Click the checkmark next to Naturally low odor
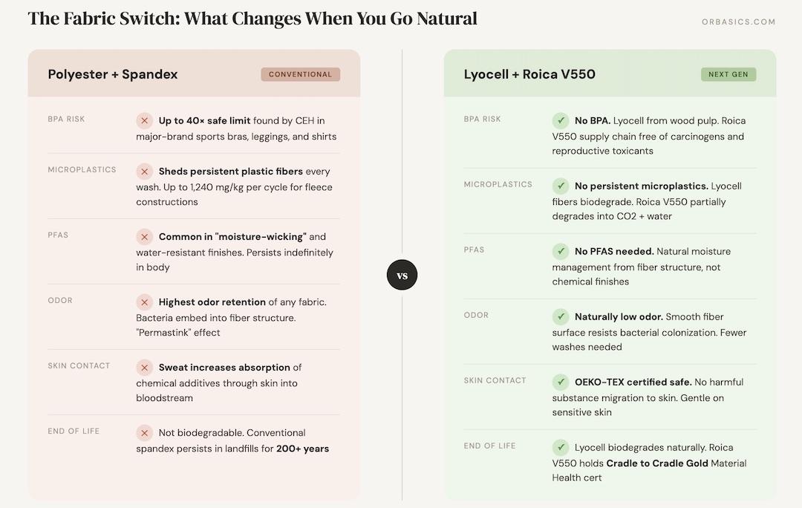802x508 pixels. tap(561, 316)
